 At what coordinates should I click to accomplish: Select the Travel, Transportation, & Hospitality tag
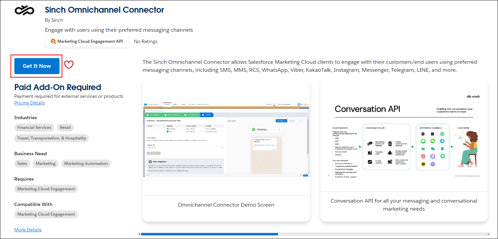point(51,138)
